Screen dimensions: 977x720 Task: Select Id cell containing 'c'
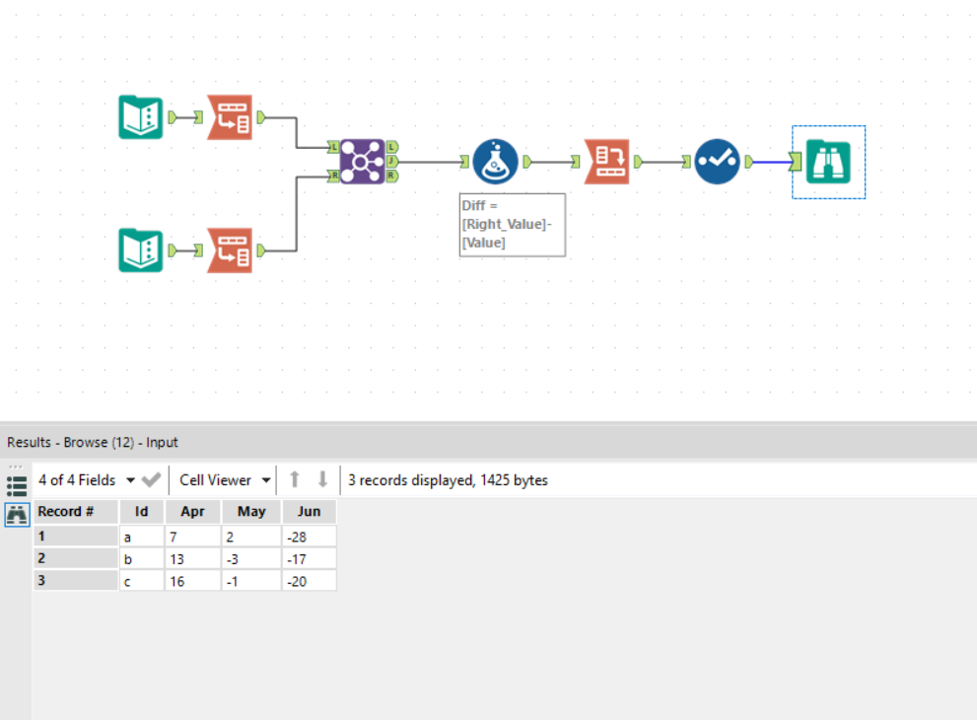[142, 580]
